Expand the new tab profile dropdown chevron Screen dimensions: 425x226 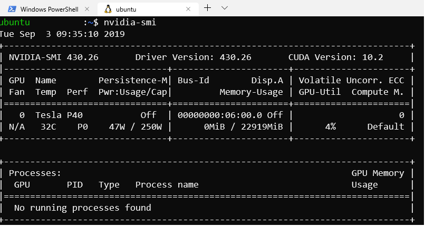[x=224, y=8]
